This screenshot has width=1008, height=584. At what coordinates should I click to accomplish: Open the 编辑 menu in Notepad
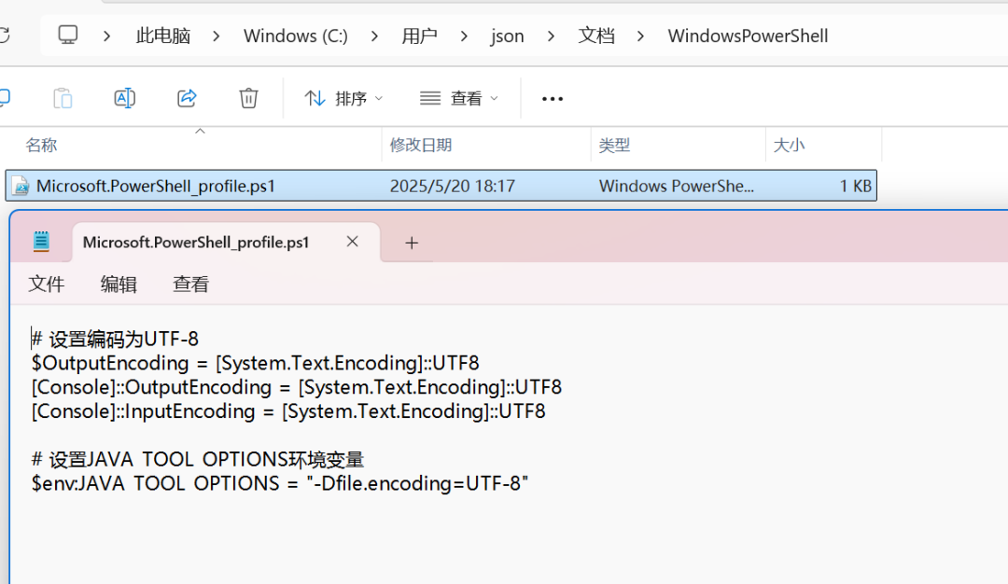pyautogui.click(x=119, y=285)
